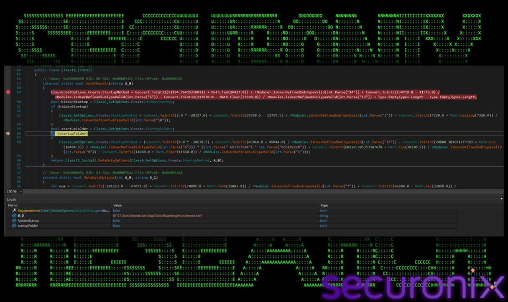Sort locals by the Name column header
Image resolution: width=508 pixels, height=302 pixels.
pyautogui.click(x=13, y=205)
